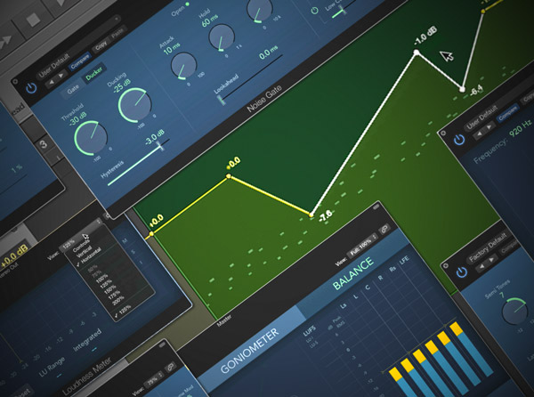Close the Frequency 920 Hz plugin window
The width and height of the screenshot is (534, 397).
click(x=443, y=133)
